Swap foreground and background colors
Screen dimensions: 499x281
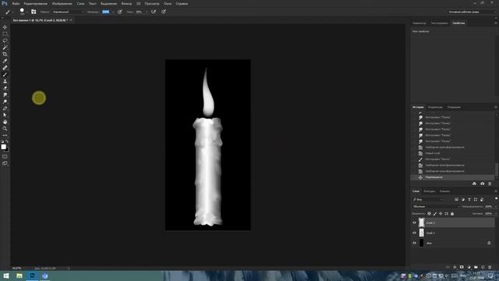(7, 141)
